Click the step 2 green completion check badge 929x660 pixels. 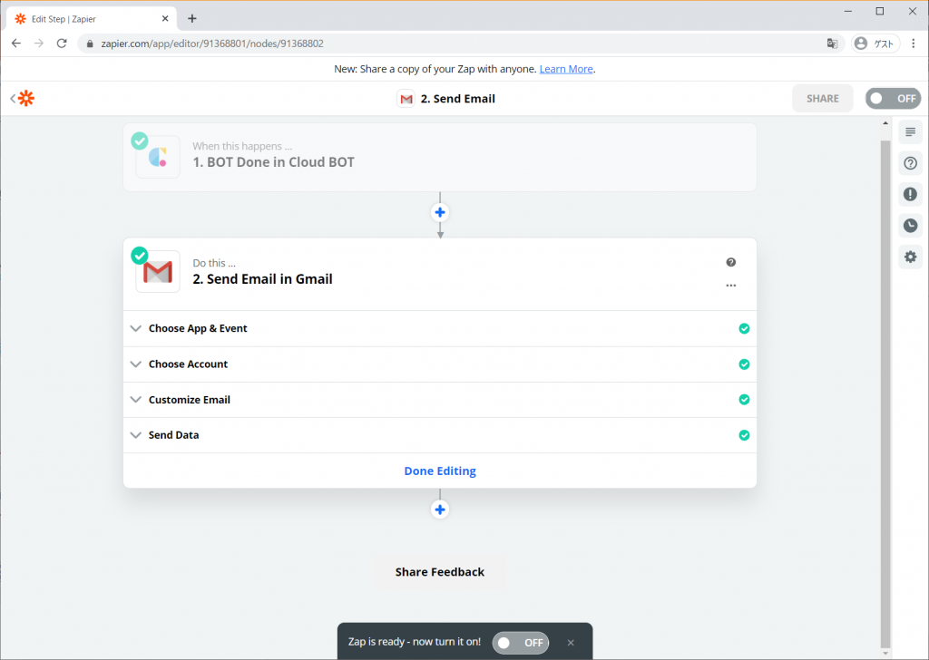(139, 256)
